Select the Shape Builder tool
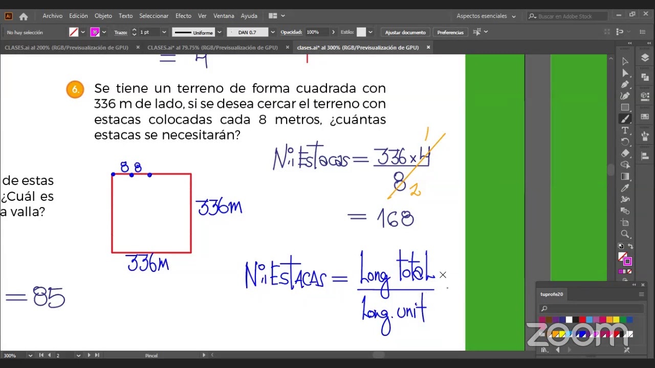Viewport: 655px width, 368px height. click(x=625, y=165)
